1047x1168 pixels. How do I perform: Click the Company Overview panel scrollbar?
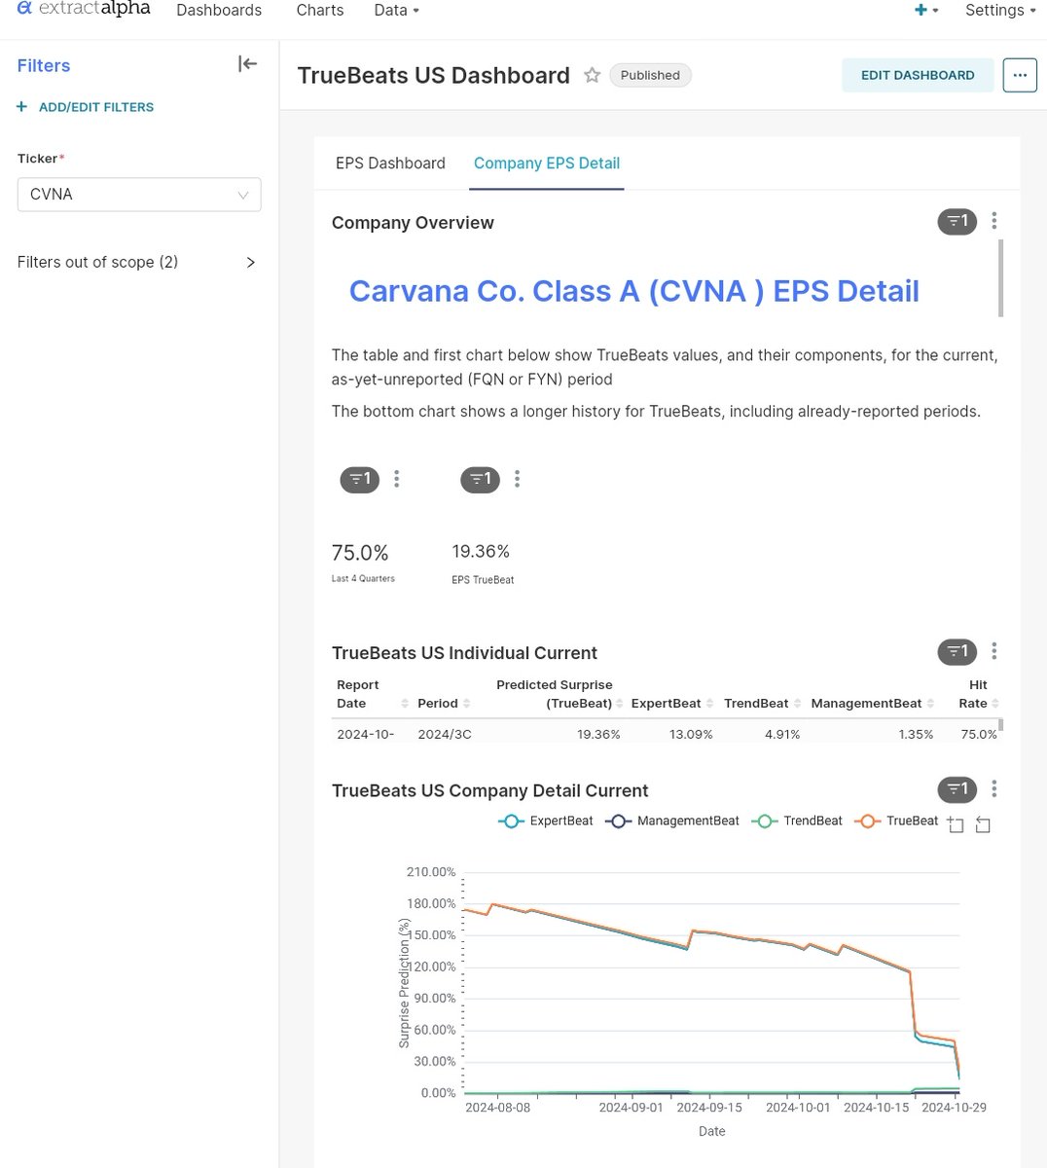point(1000,278)
